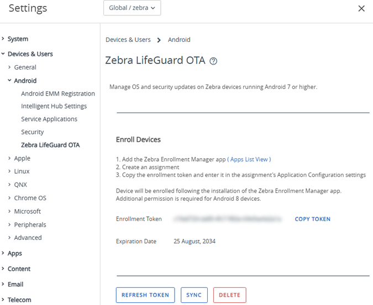Select Security under Android
The height and width of the screenshot is (305, 373).
(33, 132)
